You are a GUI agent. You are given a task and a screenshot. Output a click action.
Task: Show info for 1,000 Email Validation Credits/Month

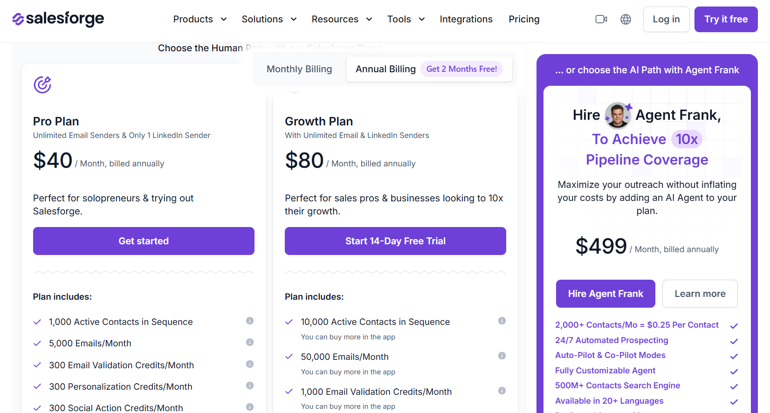pyautogui.click(x=502, y=391)
